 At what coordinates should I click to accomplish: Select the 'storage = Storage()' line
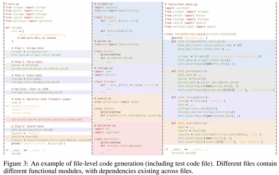click(26, 79)
